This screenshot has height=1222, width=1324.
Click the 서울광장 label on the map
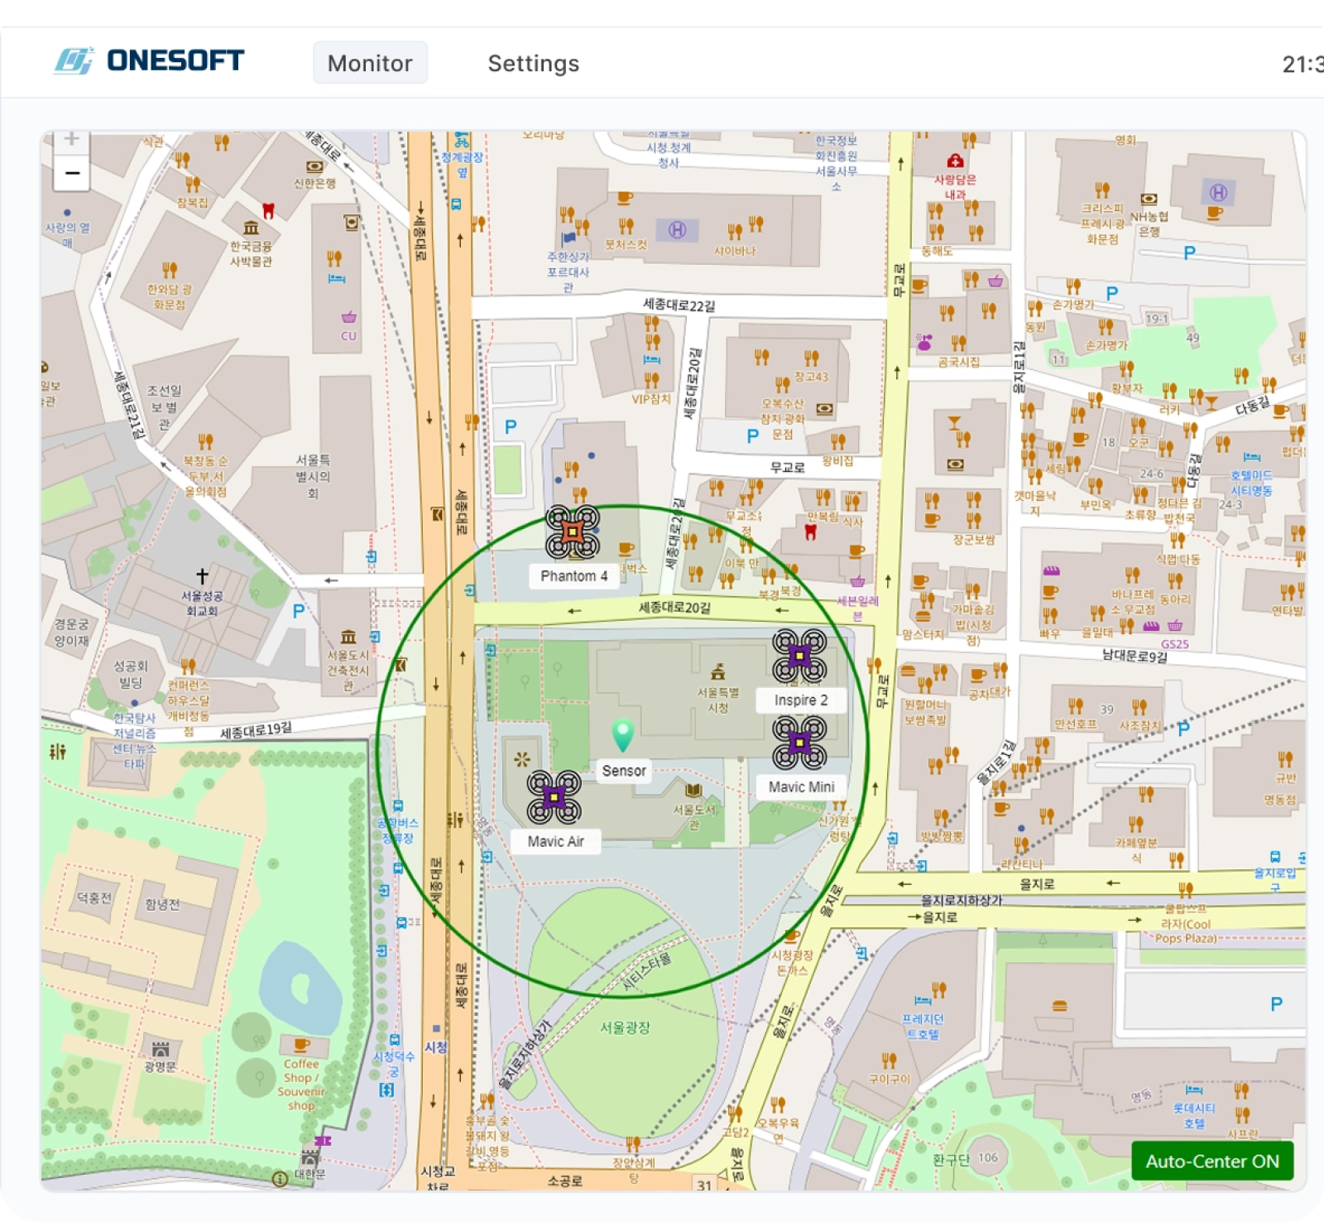click(625, 1027)
